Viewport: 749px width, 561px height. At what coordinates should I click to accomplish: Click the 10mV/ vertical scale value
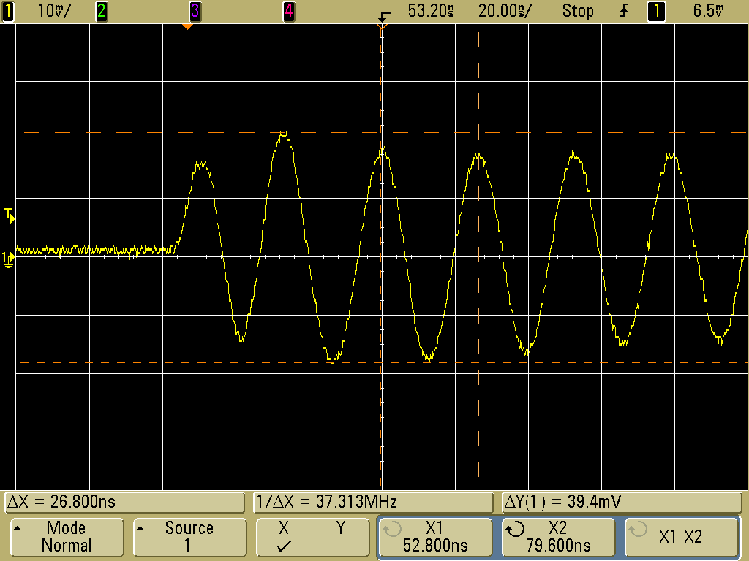pyautogui.click(x=53, y=11)
